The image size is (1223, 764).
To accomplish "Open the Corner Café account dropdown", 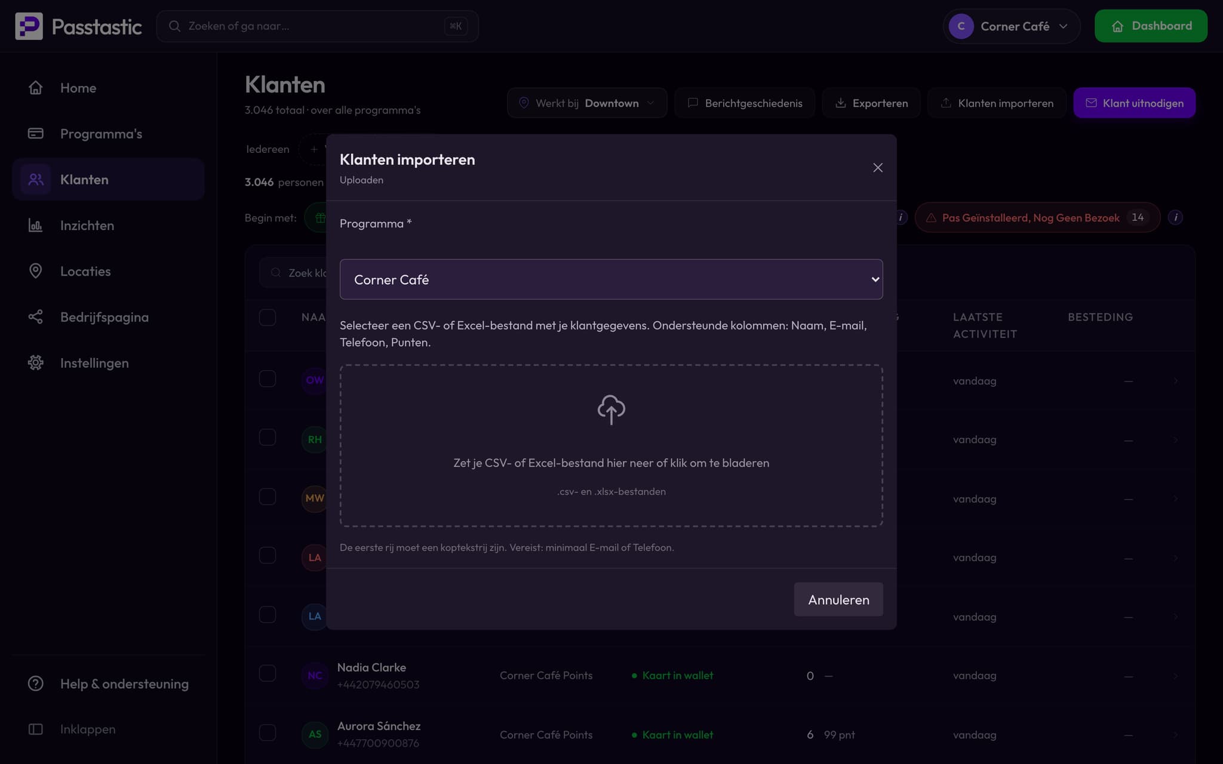I will [x=1012, y=26].
